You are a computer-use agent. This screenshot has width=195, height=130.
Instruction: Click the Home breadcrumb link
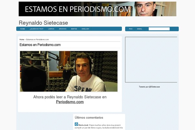click(22, 40)
